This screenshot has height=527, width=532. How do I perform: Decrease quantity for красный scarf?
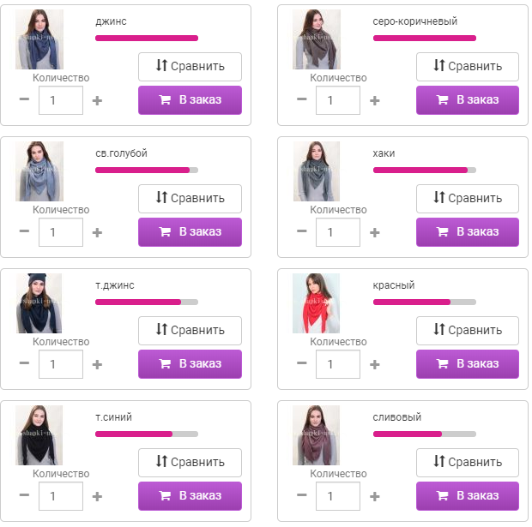(x=301, y=363)
